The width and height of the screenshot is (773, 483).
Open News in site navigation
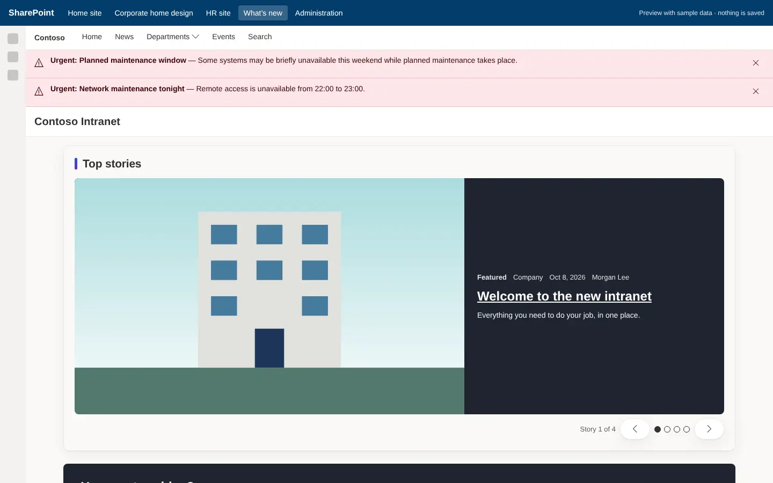pos(125,37)
